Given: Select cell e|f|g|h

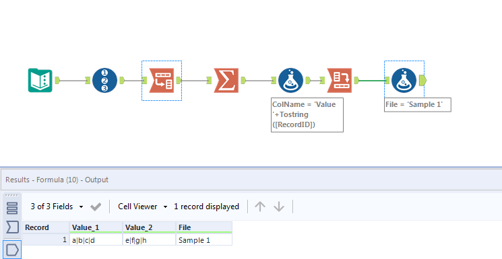Looking at the screenshot, I should coord(149,239).
